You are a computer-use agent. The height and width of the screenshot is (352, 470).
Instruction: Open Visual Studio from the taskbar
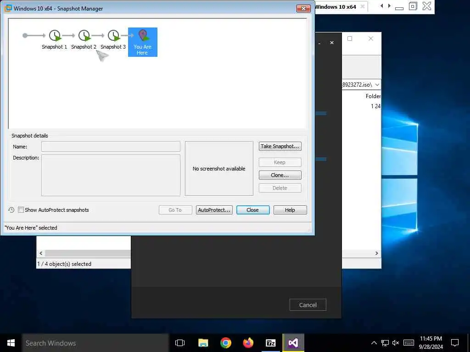tap(293, 343)
